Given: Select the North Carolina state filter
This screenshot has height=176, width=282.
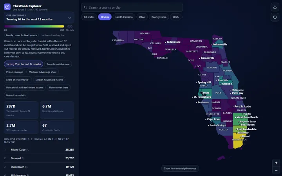Looking at the screenshot, I should (124, 17).
